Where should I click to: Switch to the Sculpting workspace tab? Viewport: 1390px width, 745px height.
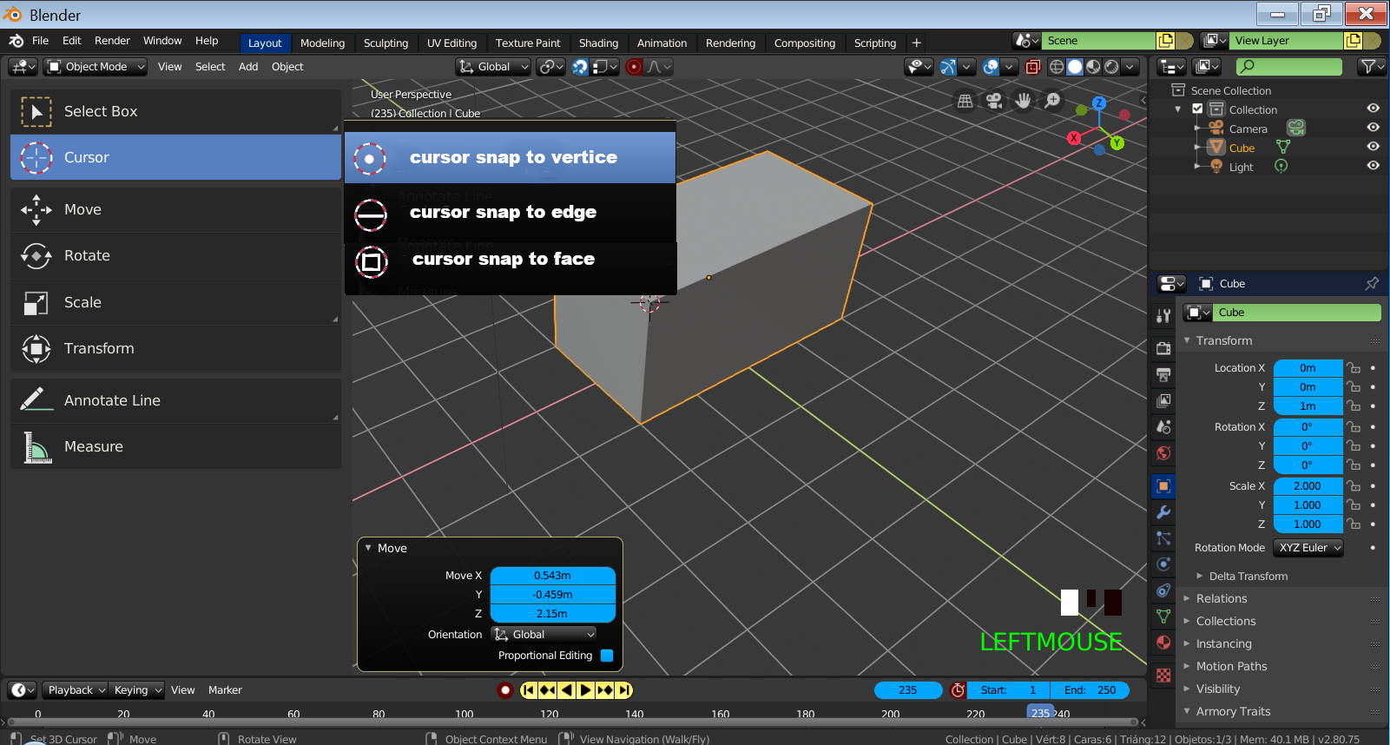click(x=385, y=43)
